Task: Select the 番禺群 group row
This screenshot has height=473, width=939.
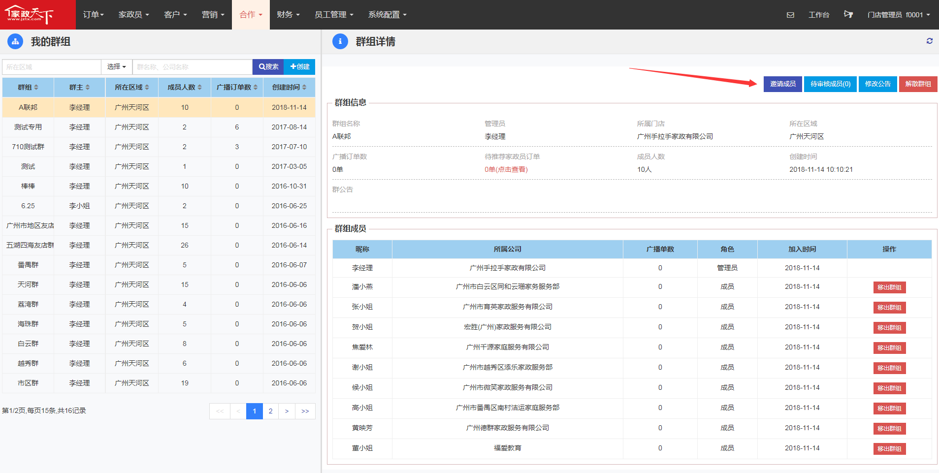Action: click(159, 265)
